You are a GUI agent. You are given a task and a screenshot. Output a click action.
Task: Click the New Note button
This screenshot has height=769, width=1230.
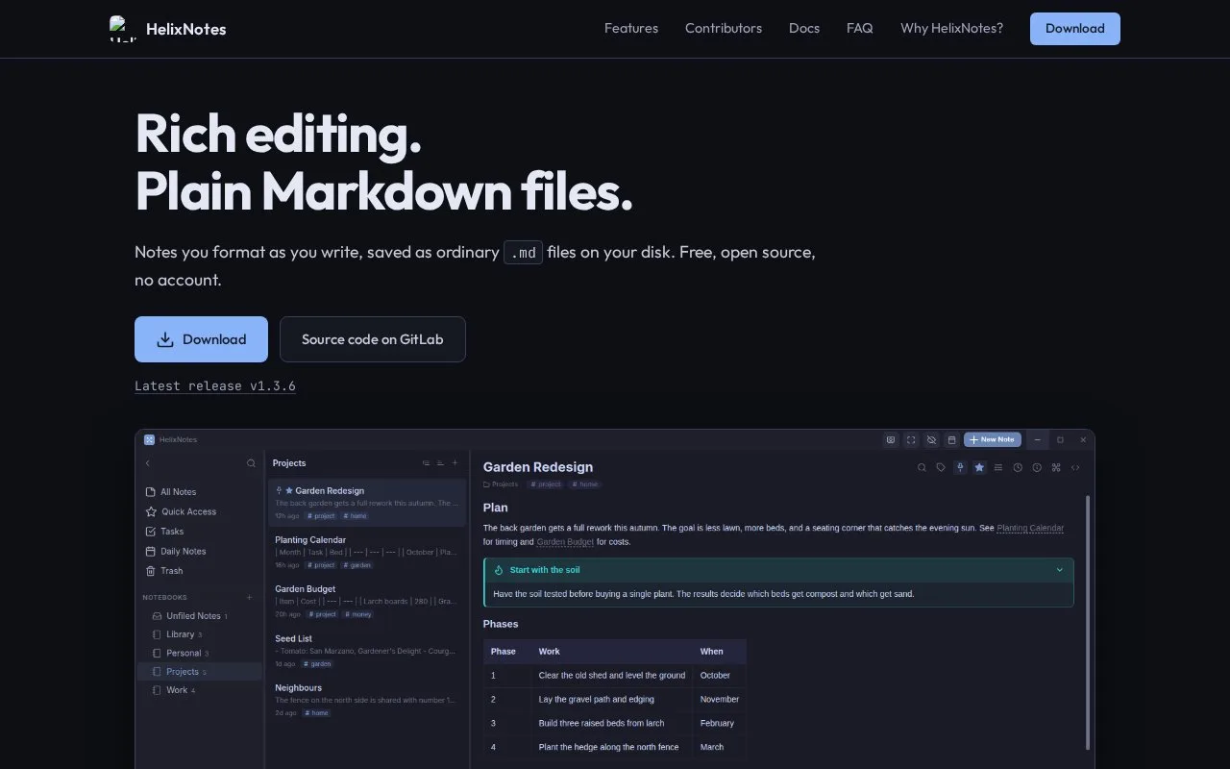point(993,439)
